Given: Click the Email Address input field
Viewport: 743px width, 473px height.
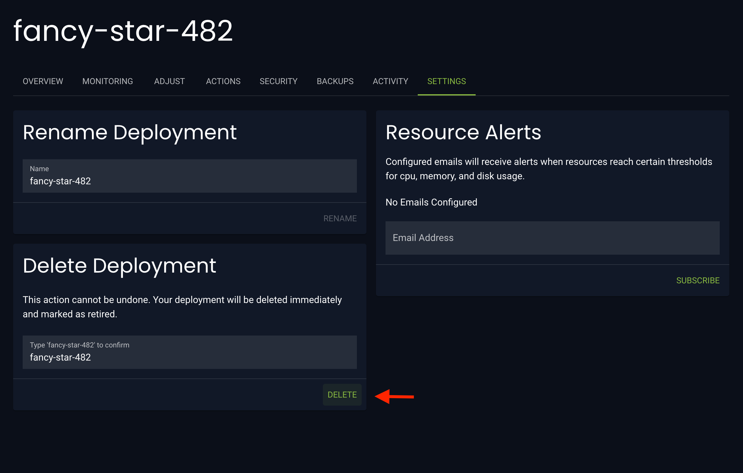Looking at the screenshot, I should coord(552,238).
